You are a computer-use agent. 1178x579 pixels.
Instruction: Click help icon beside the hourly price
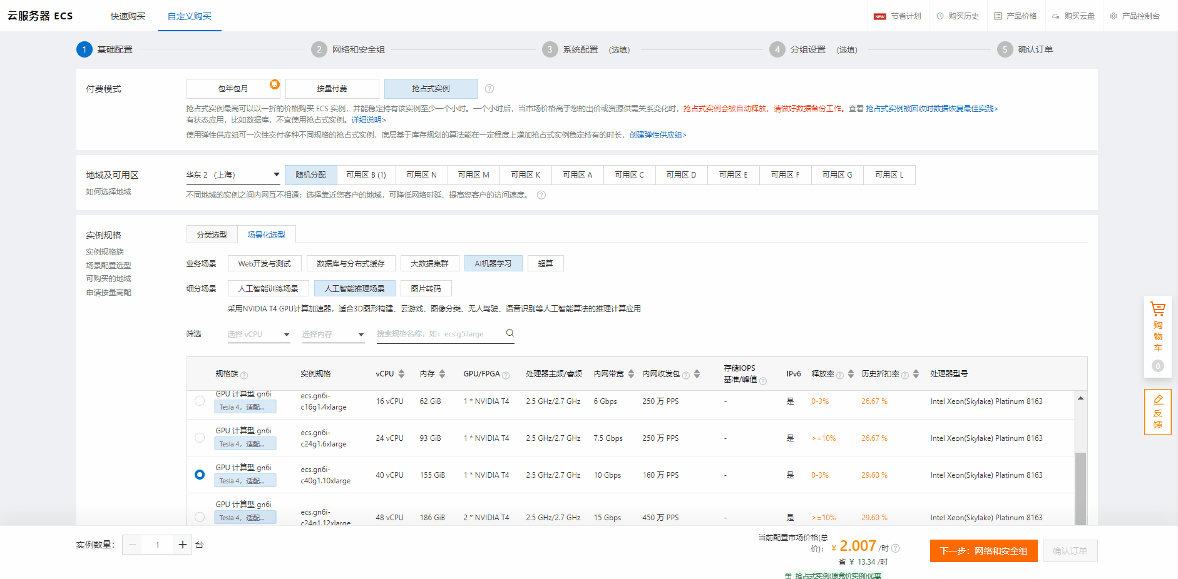[896, 548]
